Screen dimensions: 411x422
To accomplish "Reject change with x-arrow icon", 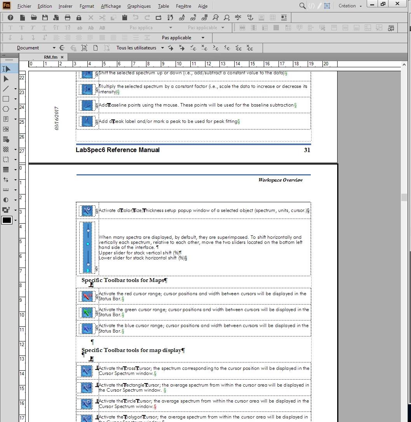I will point(182,48).
